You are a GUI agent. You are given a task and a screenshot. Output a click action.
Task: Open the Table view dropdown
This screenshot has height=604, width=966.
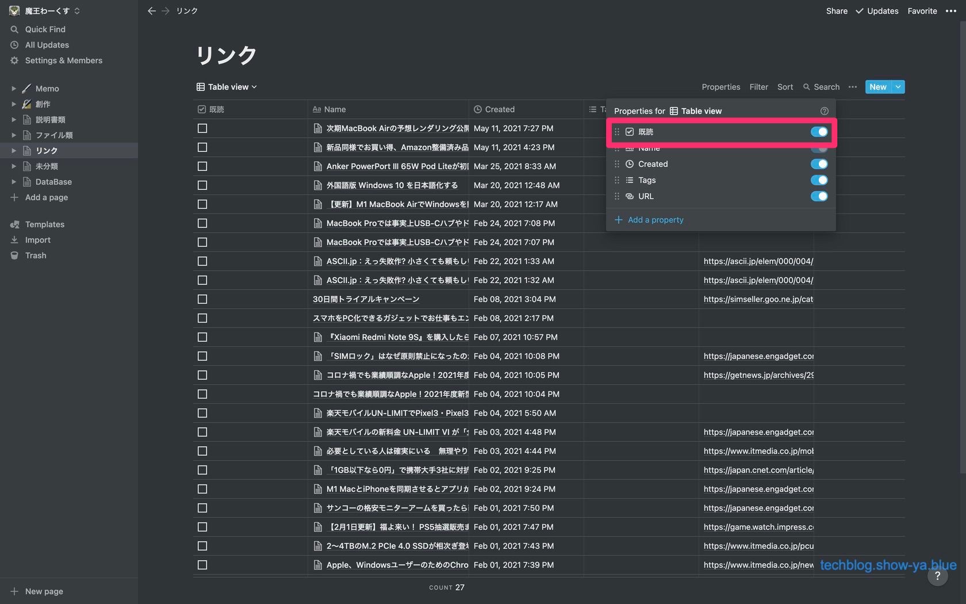227,87
